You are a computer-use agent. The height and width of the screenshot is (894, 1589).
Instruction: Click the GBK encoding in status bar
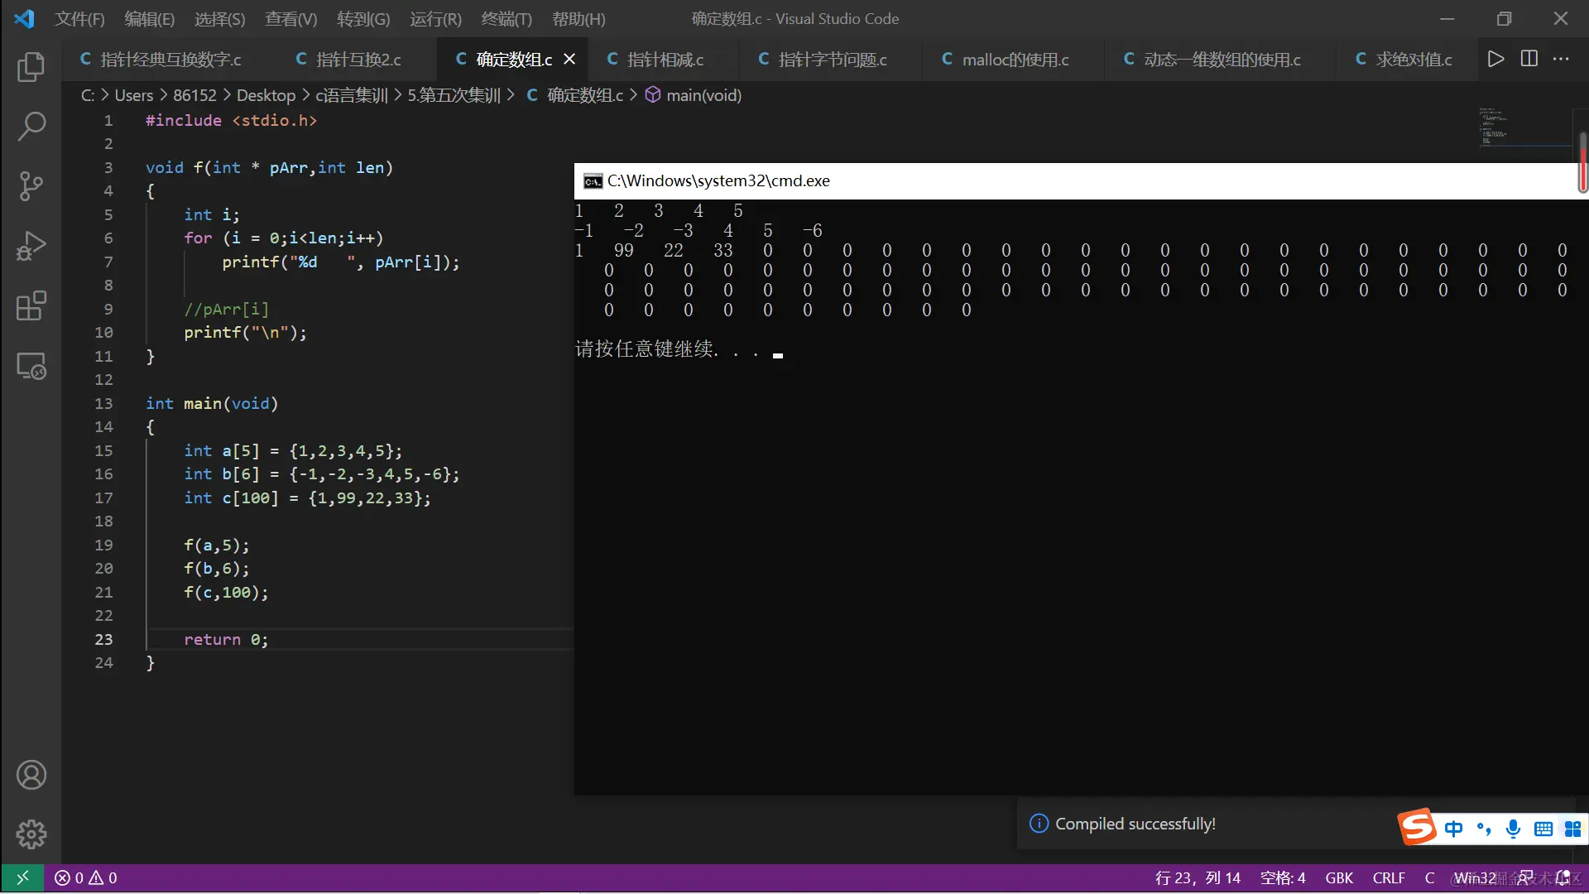1338,877
